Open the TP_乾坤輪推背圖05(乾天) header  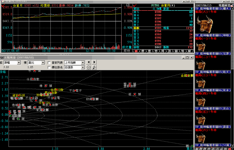pyautogui.click(x=213, y=72)
